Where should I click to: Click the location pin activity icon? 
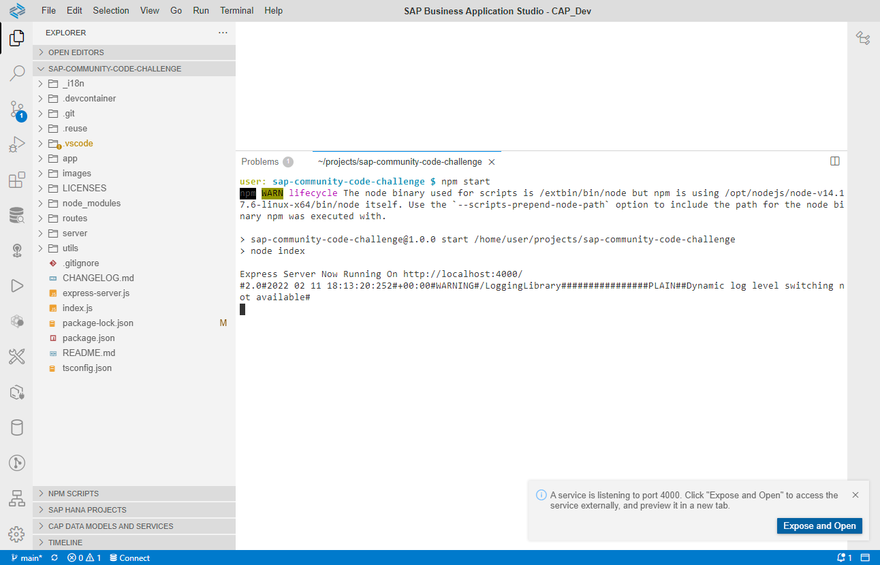coord(17,251)
